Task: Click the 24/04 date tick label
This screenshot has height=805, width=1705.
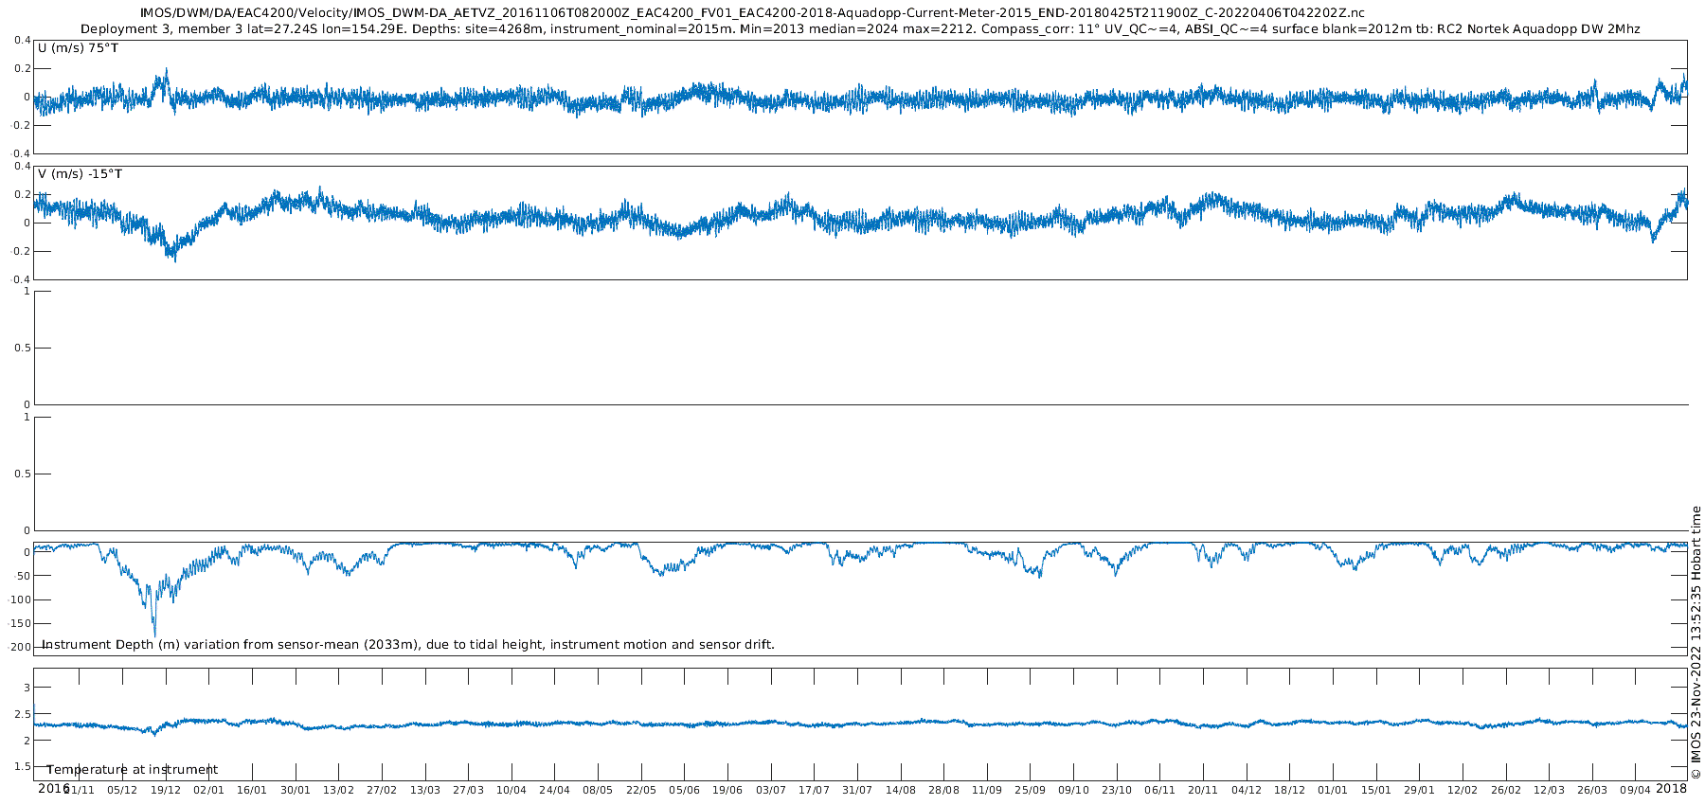Action: (555, 790)
